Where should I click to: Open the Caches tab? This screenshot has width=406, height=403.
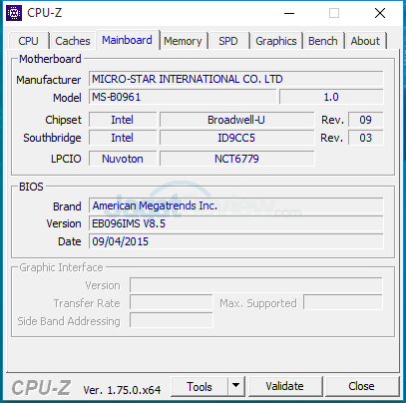(73, 41)
